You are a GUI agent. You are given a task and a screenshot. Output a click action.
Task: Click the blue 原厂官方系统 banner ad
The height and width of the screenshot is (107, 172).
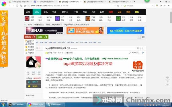coord(126,31)
